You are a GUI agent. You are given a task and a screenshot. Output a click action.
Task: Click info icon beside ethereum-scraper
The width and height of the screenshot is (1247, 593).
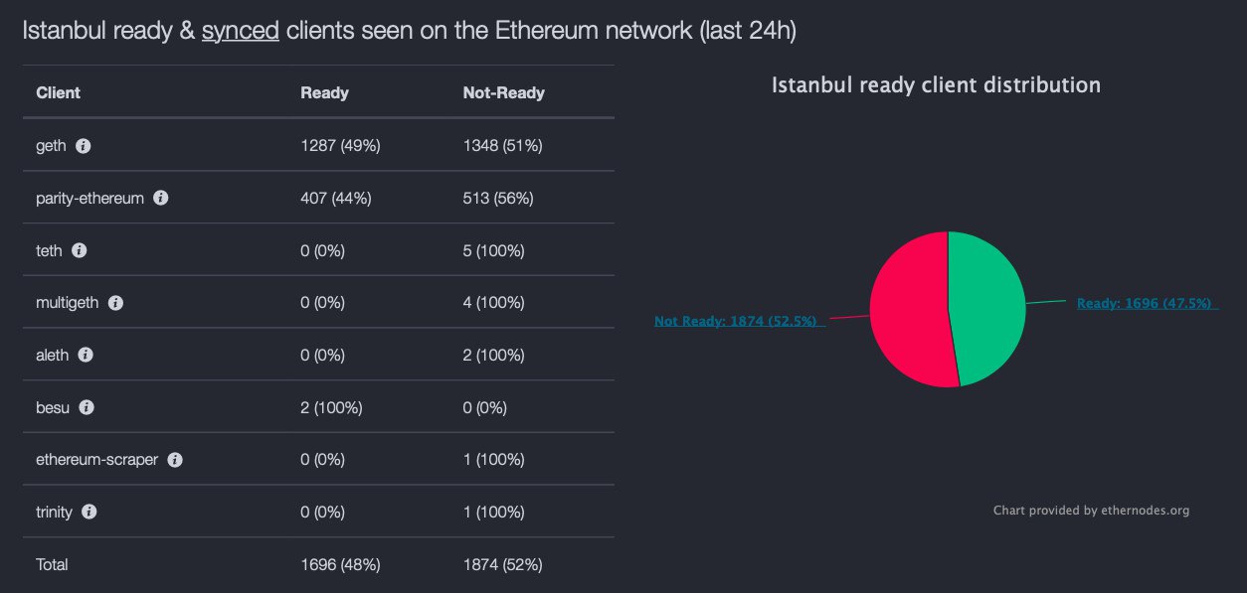pos(175,460)
